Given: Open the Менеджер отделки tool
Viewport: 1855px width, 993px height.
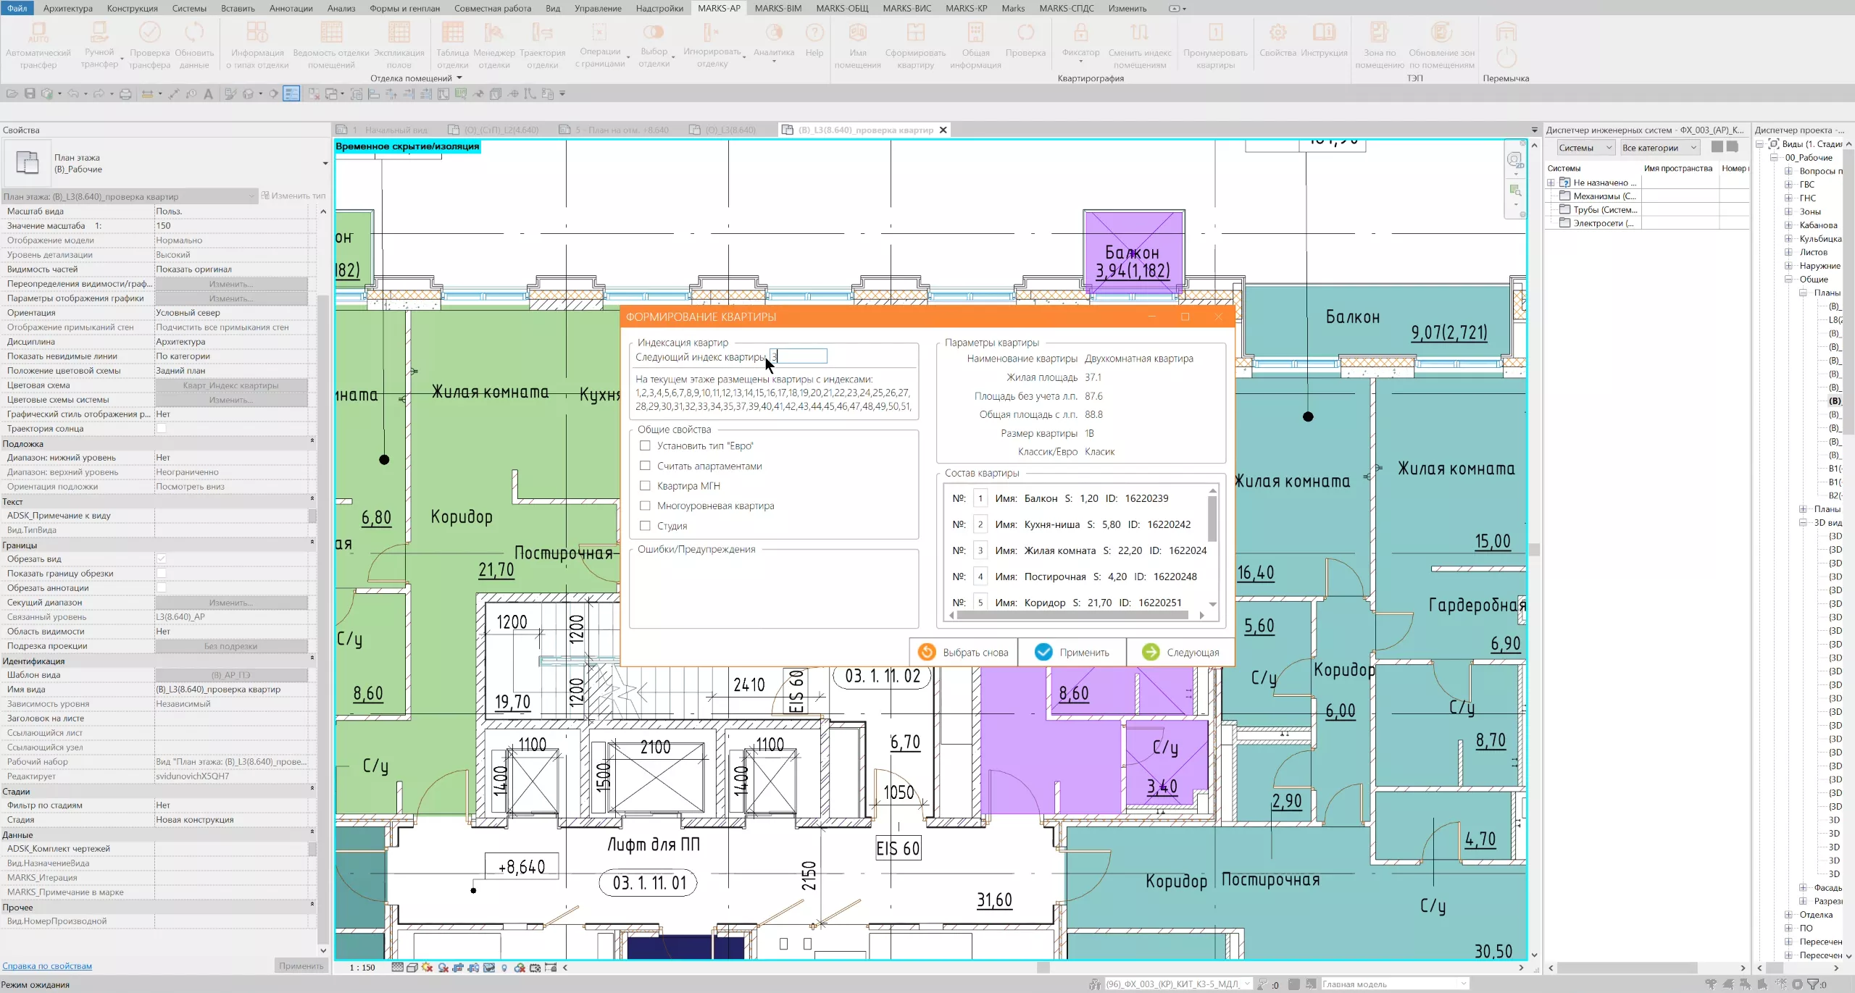Looking at the screenshot, I should tap(493, 33).
